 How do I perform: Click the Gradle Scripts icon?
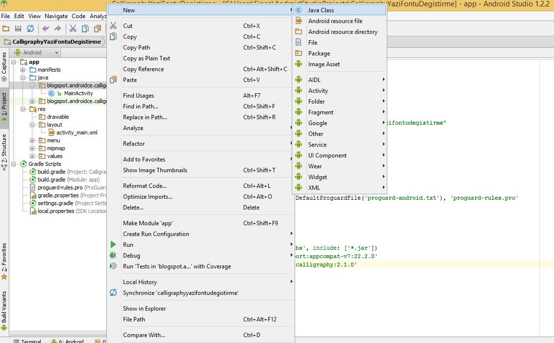click(x=24, y=164)
